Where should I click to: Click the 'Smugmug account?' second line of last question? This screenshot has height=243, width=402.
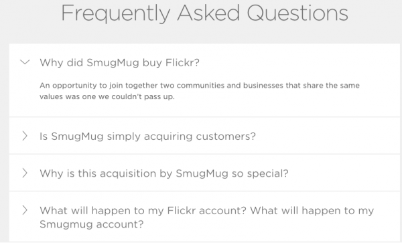[92, 224]
